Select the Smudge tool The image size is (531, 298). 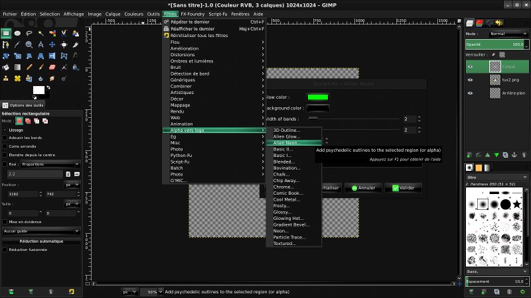tap(52, 78)
